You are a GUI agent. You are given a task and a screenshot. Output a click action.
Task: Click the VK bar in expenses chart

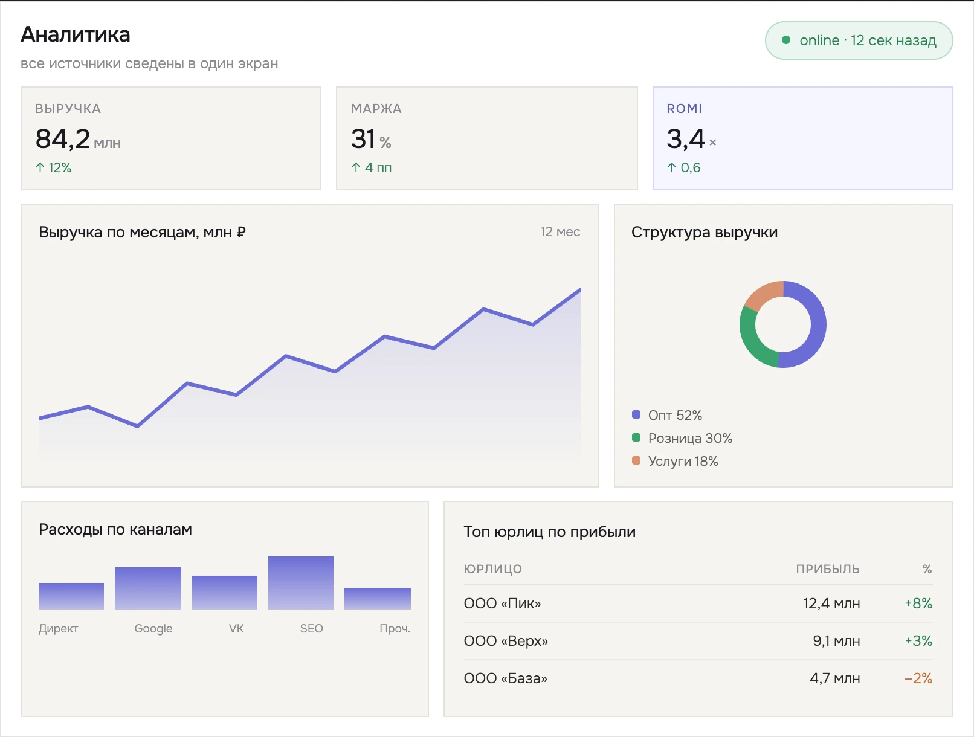225,593
